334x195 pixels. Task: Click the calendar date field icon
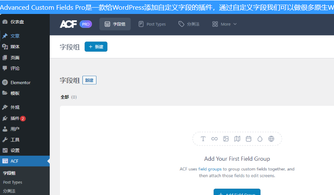coord(249,139)
